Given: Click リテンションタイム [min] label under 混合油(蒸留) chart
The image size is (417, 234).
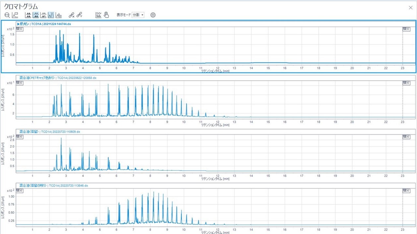Looking at the screenshot, I should pos(215,179).
